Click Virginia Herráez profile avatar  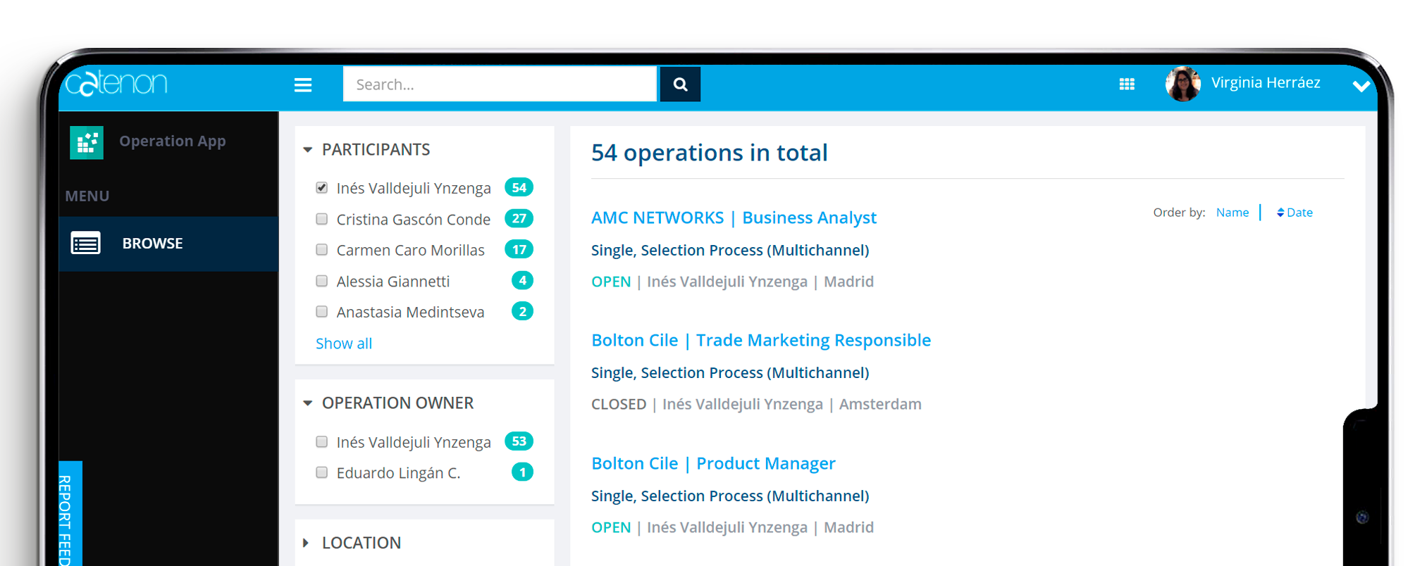1183,84
